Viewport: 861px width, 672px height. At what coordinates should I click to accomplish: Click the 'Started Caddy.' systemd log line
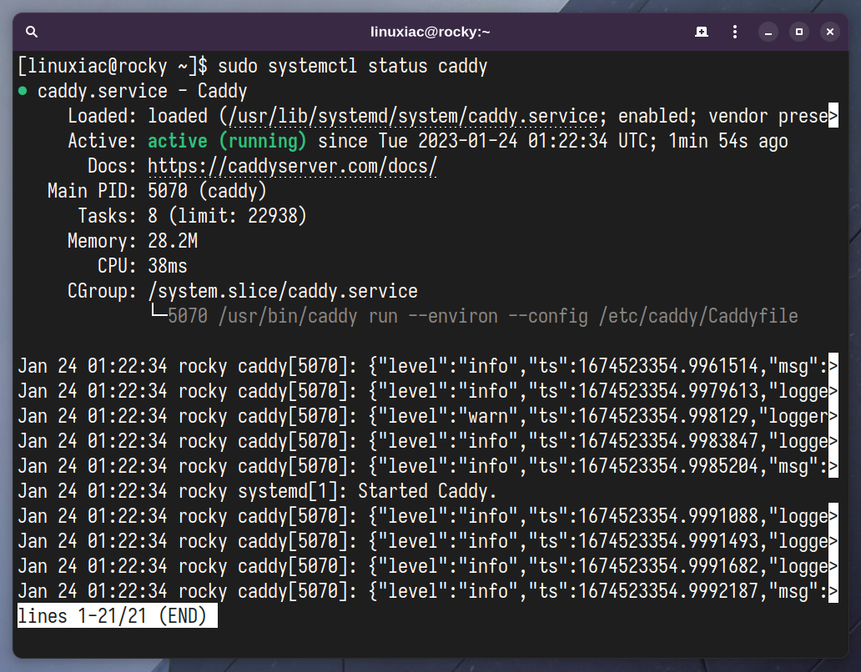tap(257, 491)
